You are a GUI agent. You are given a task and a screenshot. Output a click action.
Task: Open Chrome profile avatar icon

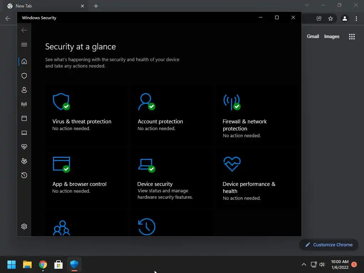[345, 18]
